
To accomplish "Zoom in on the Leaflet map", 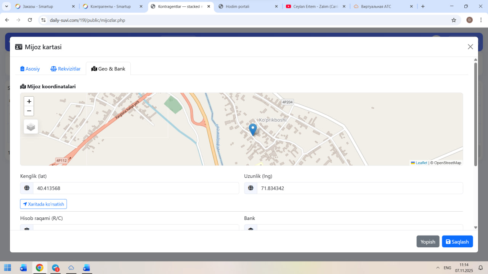I will click(x=29, y=102).
